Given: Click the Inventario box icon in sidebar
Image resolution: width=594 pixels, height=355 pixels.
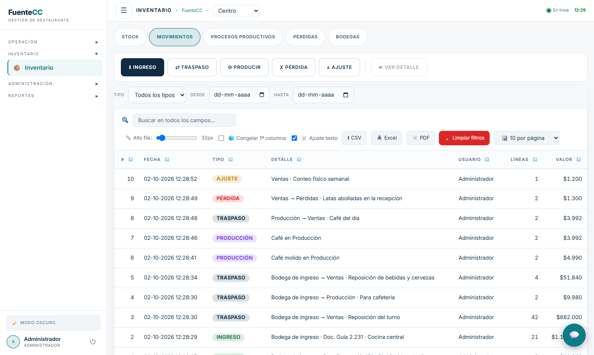Looking at the screenshot, I should coord(17,68).
